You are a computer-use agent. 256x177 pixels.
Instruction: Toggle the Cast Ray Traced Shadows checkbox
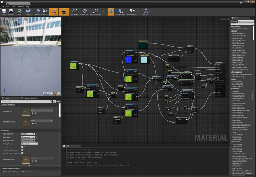point(22,153)
